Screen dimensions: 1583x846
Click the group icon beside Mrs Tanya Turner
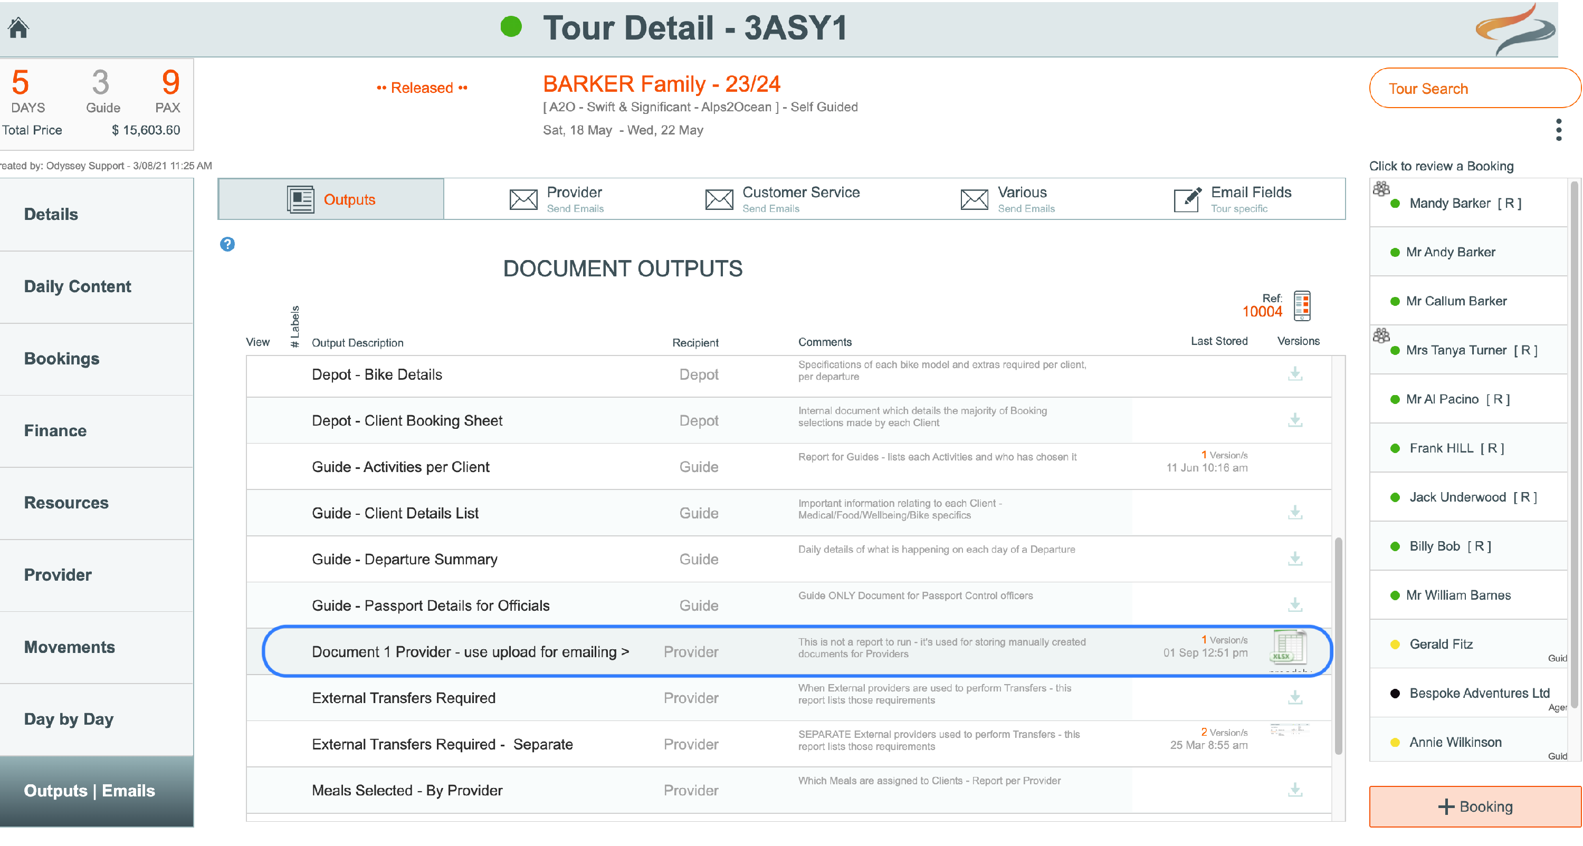(x=1381, y=335)
